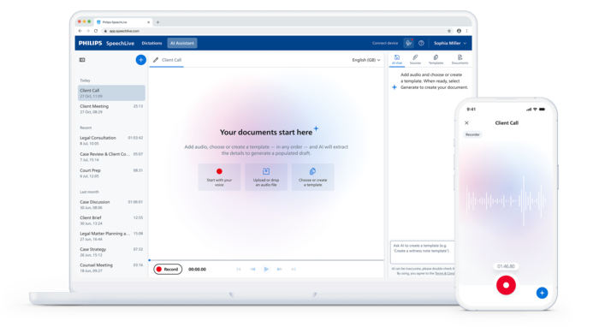This screenshot has height=327, width=599.
Task: Click browser back arrow
Action: pos(80,31)
